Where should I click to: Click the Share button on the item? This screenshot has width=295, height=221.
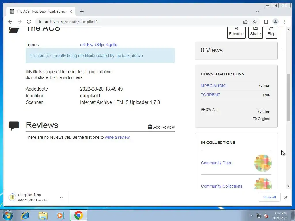[x=256, y=32]
